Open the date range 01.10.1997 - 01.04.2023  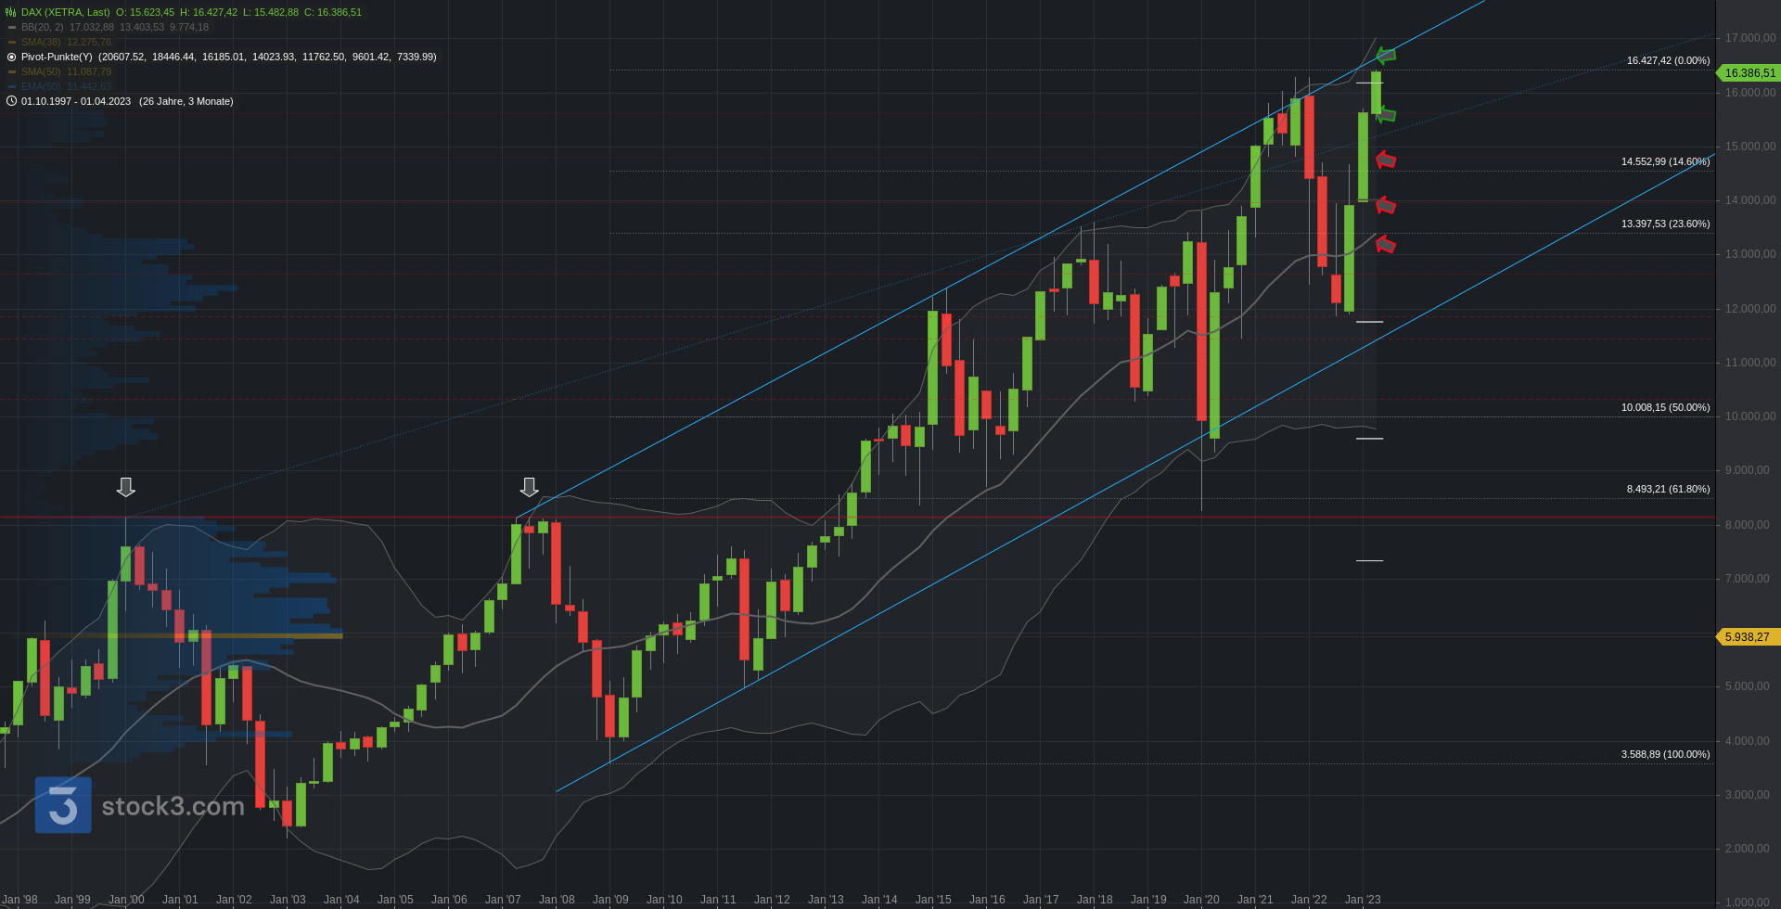pos(76,101)
